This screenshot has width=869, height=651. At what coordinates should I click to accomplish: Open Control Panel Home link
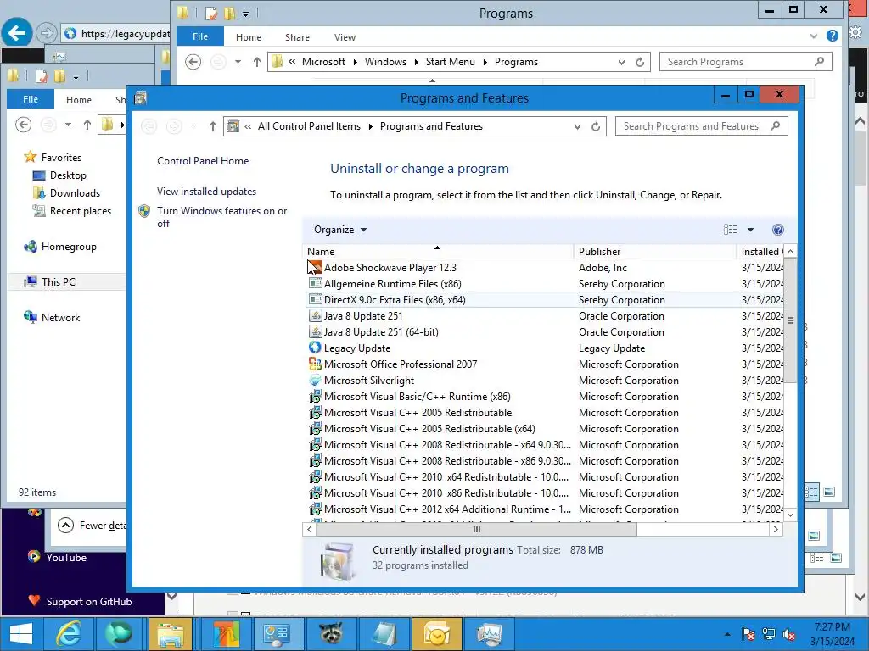(203, 161)
